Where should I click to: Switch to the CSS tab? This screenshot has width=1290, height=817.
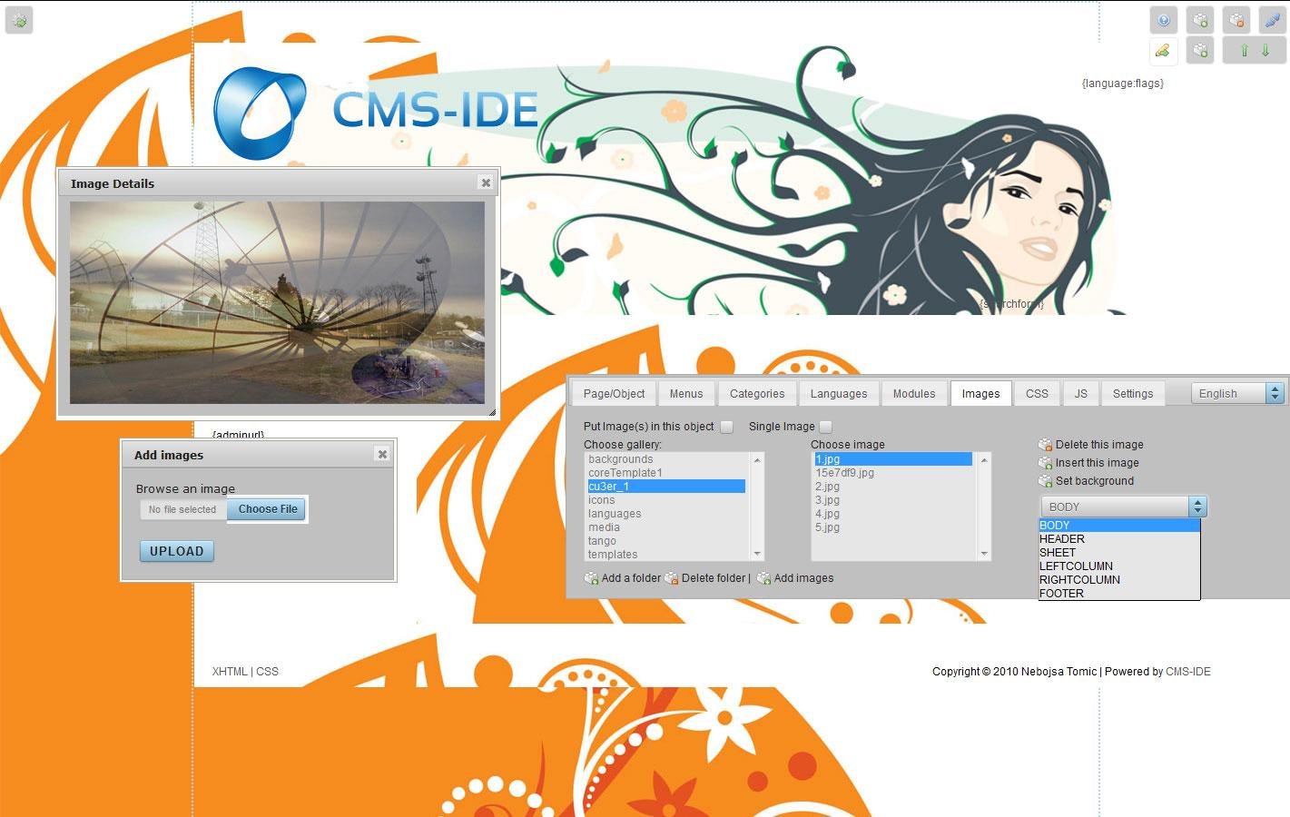(1036, 393)
